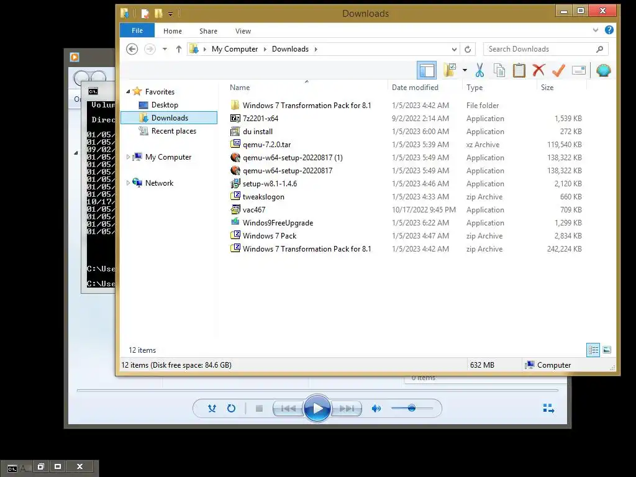Click the search magnifier icon
Screen dimensions: 636x477
[600, 49]
